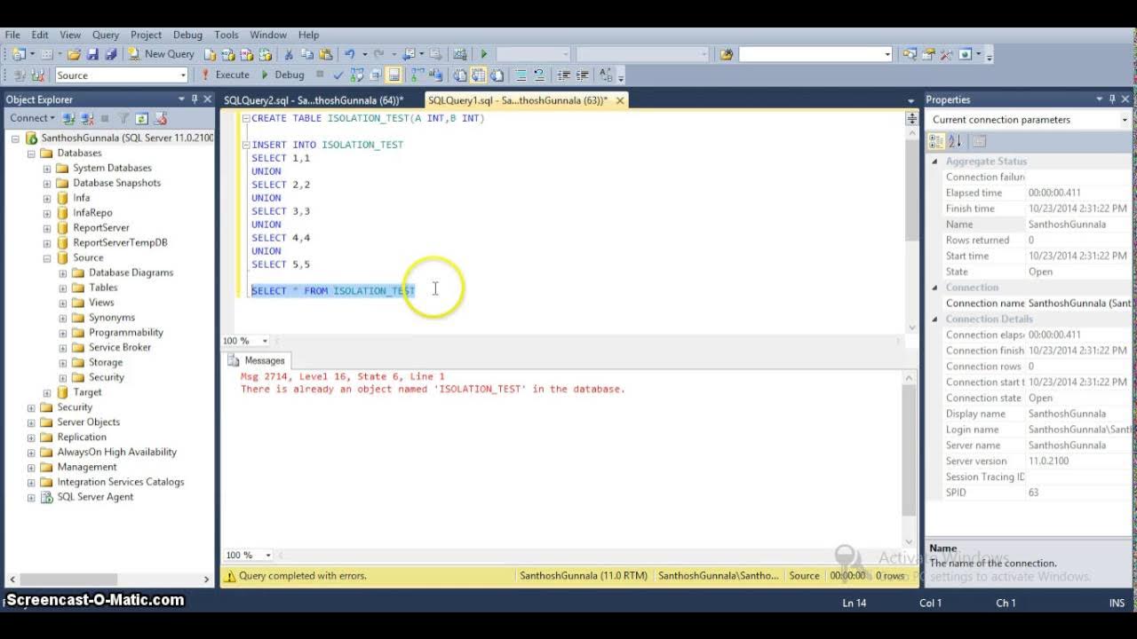Viewport: 1137px width, 639px height.
Task: Click the Open File folder icon
Action: 74,54
